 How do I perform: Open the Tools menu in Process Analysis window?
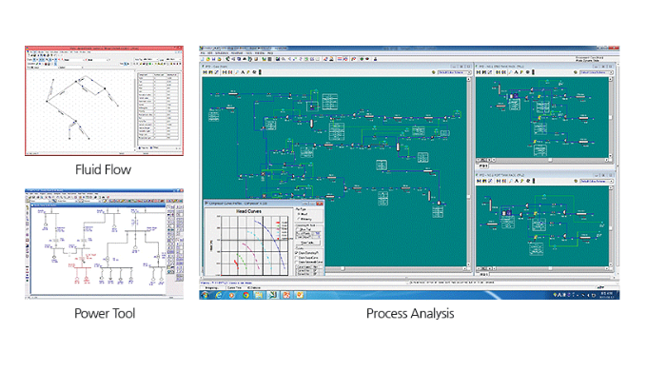click(x=249, y=53)
